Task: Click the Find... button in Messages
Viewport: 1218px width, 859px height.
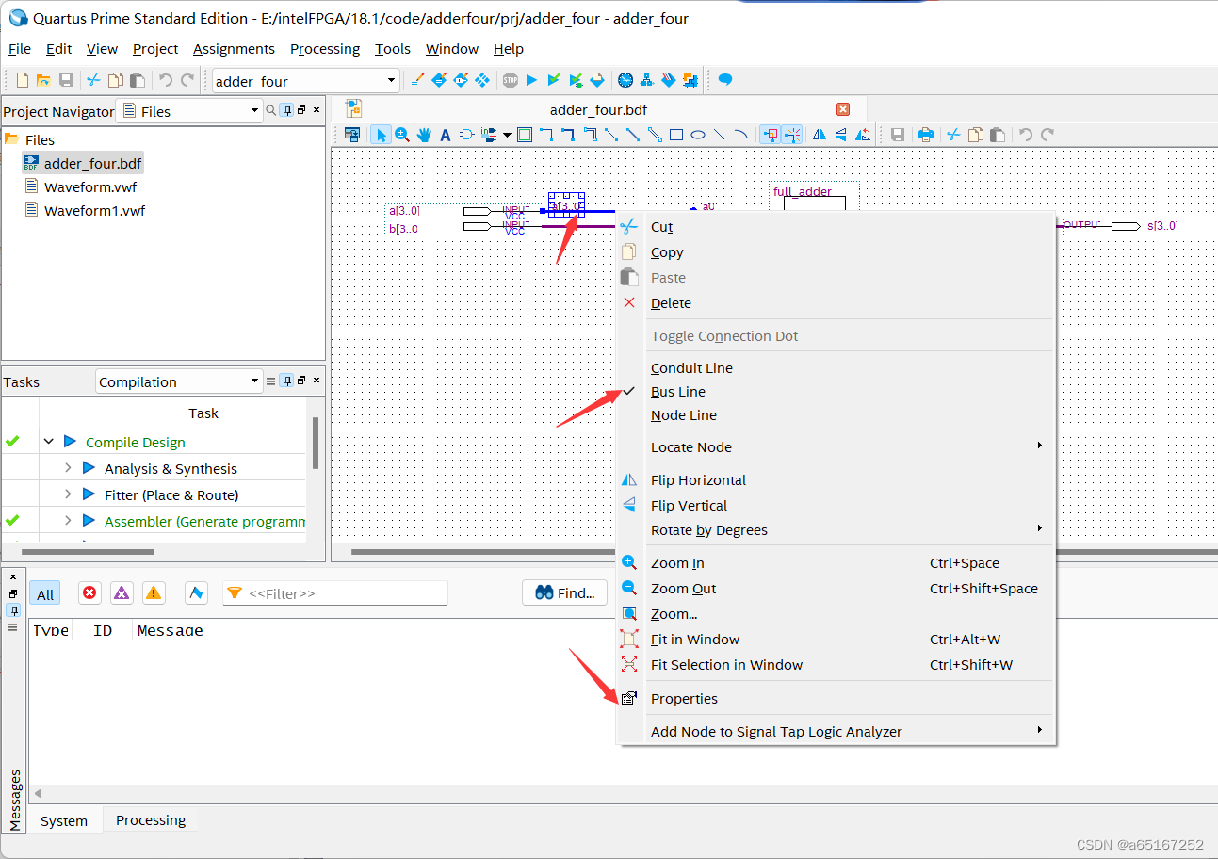Action: (565, 592)
